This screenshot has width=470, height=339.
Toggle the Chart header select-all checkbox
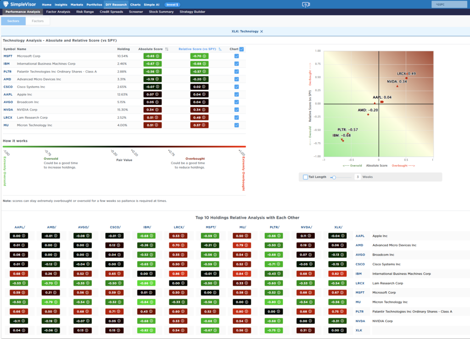click(241, 49)
